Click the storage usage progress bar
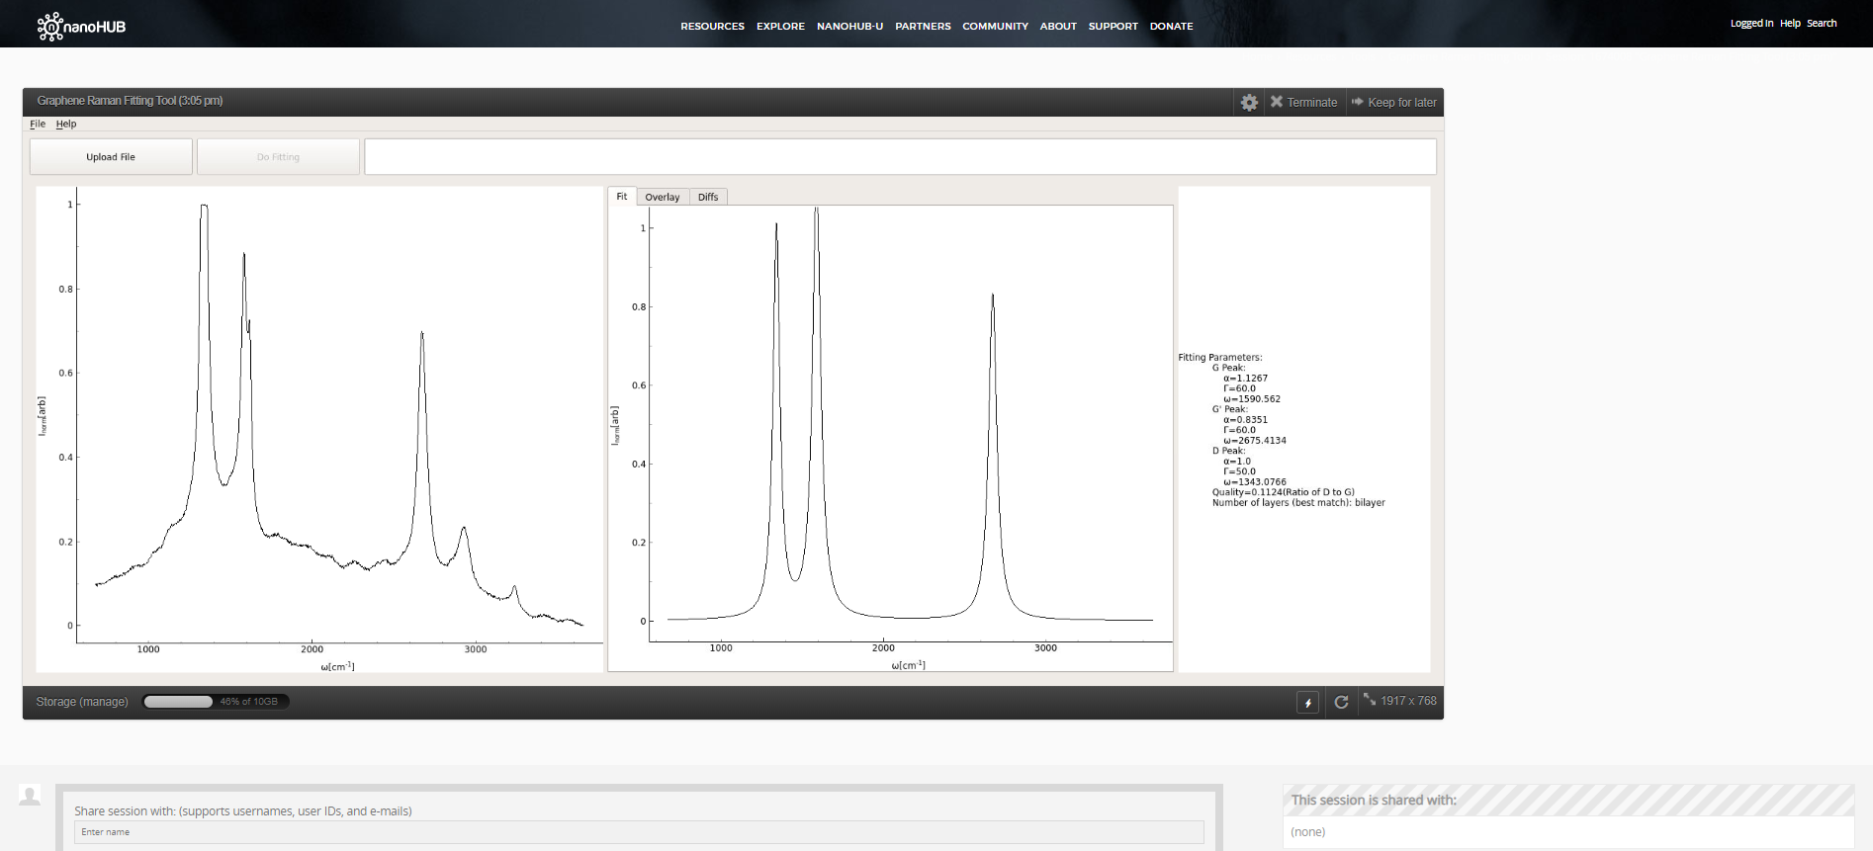Image resolution: width=1873 pixels, height=851 pixels. click(216, 702)
